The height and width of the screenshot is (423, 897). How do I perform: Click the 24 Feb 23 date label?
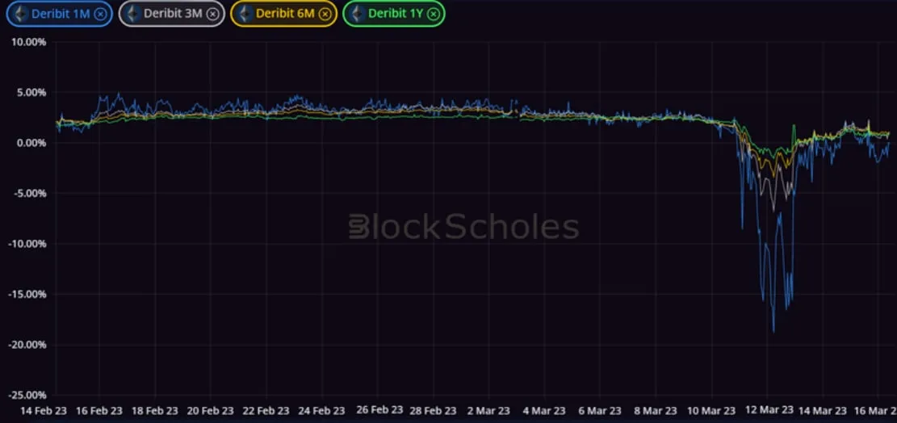tap(321, 410)
